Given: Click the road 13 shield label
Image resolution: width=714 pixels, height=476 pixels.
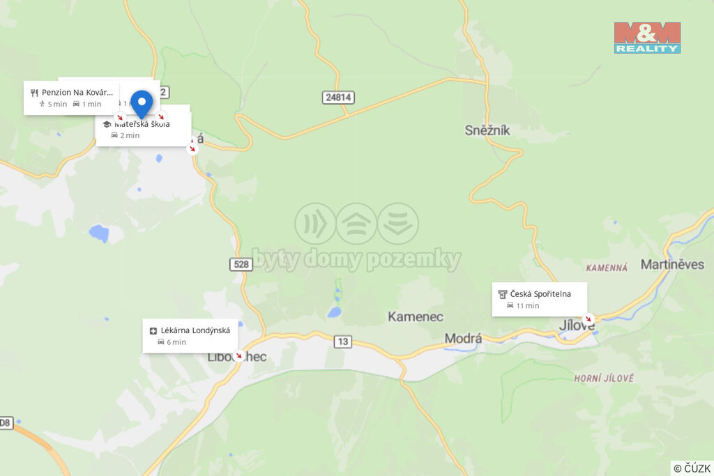Looking at the screenshot, I should tap(343, 341).
